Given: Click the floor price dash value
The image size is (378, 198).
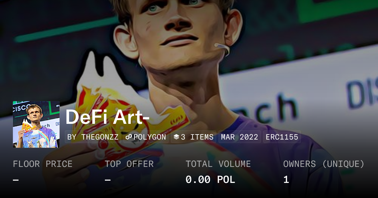Looking at the screenshot, I should tap(16, 180).
